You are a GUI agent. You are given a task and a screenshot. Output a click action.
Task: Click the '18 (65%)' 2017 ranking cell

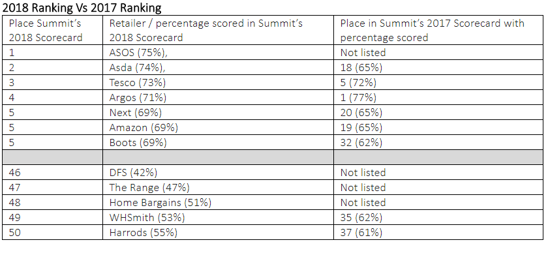point(438,67)
